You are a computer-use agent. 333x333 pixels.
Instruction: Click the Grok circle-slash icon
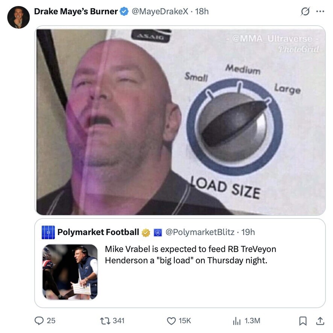pyautogui.click(x=304, y=11)
